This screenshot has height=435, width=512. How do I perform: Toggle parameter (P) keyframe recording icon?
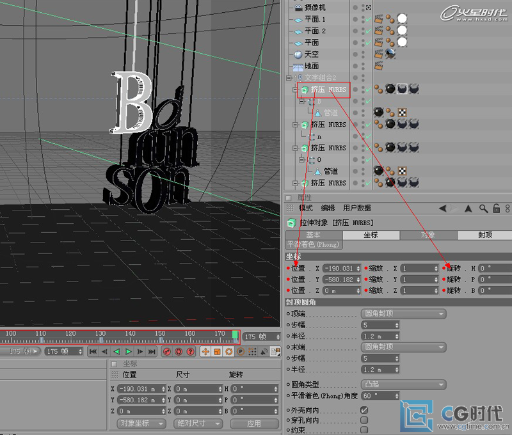pos(241,351)
